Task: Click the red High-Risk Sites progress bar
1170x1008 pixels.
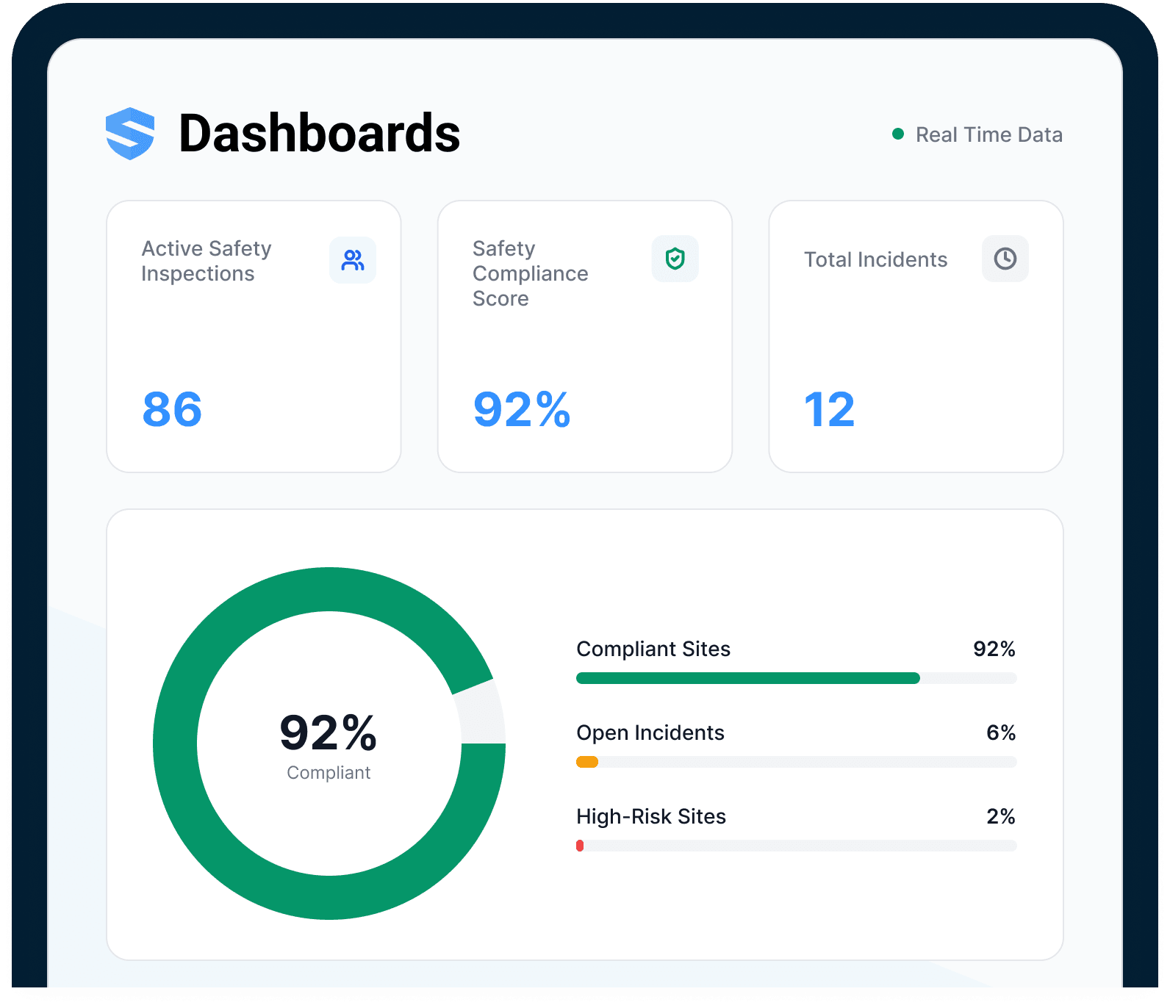Action: pyautogui.click(x=580, y=846)
